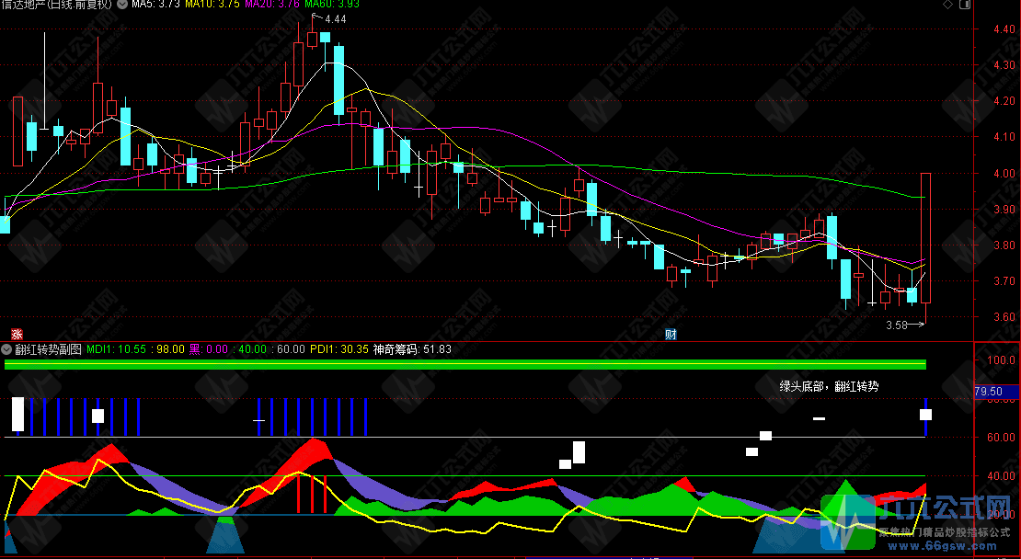Click the 40.00 sub-chart axis label

pos(1002,475)
